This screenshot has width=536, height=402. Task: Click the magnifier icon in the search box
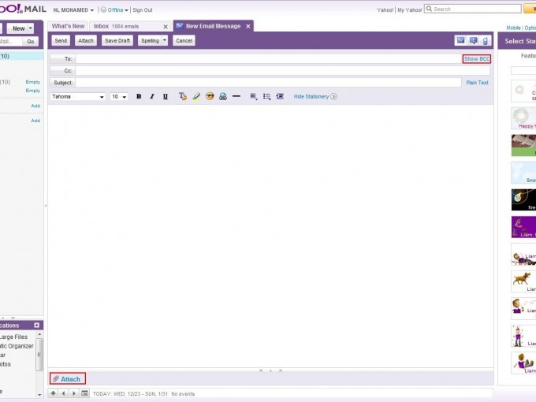coord(429,9)
